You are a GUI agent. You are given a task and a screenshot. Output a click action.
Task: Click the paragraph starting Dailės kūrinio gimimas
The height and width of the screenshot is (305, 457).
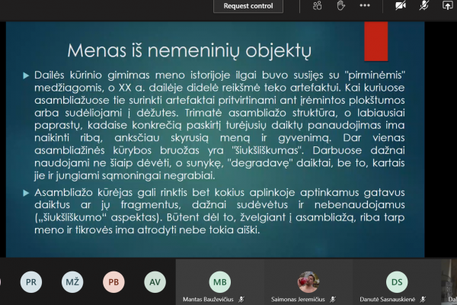219,125
